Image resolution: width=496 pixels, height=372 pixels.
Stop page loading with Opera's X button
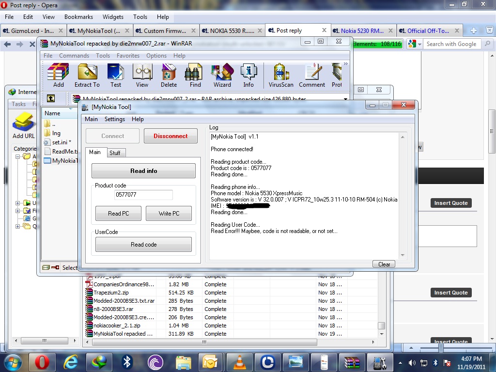point(32,44)
